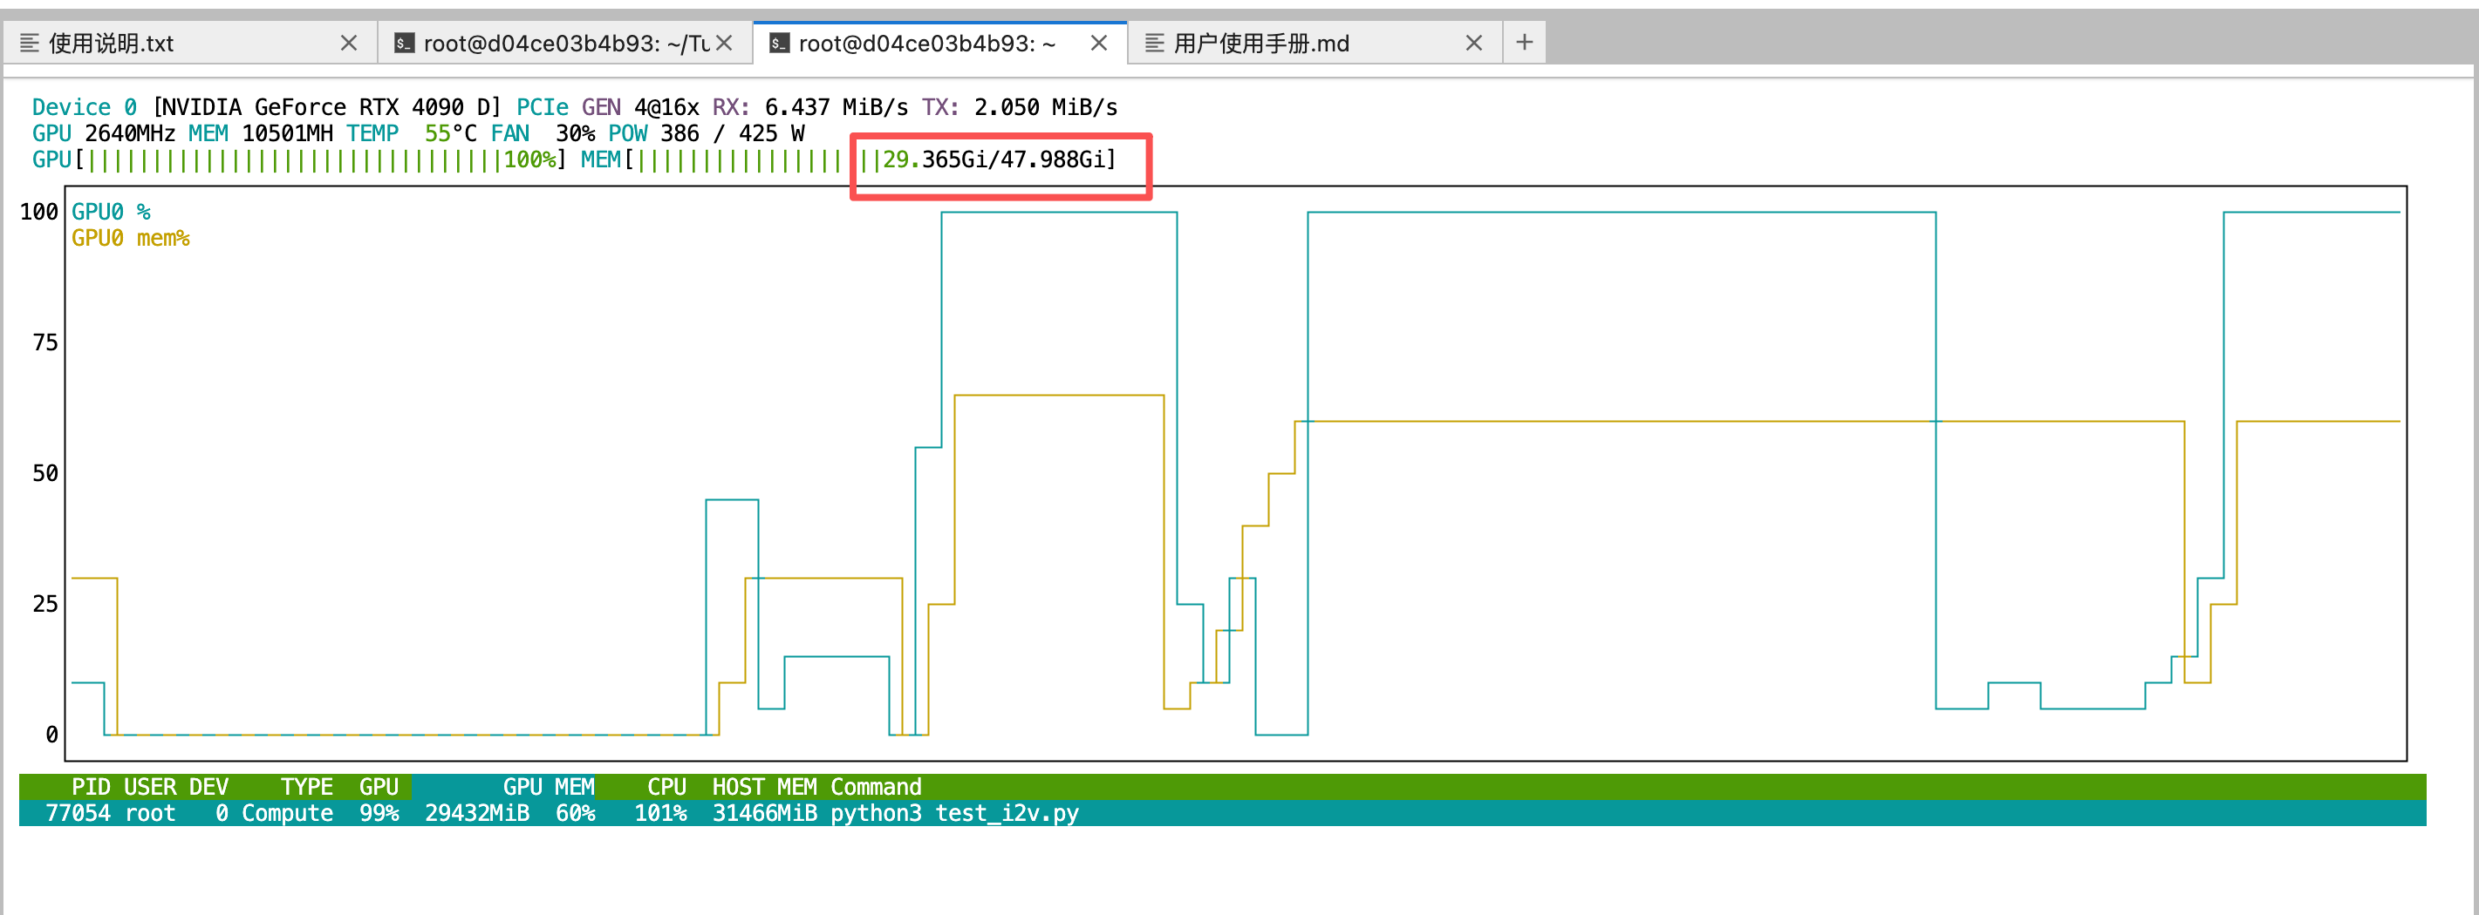The image size is (2479, 915).
Task: Click the Command column header
Action: [875, 787]
